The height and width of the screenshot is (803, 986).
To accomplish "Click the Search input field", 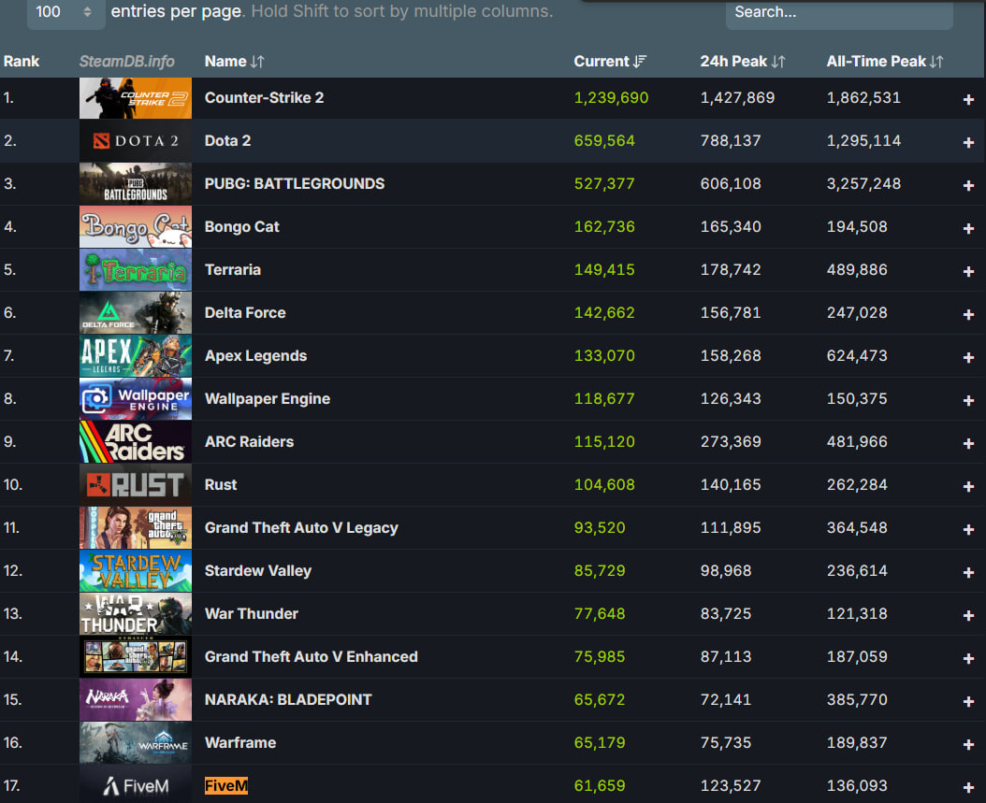I will tap(838, 13).
